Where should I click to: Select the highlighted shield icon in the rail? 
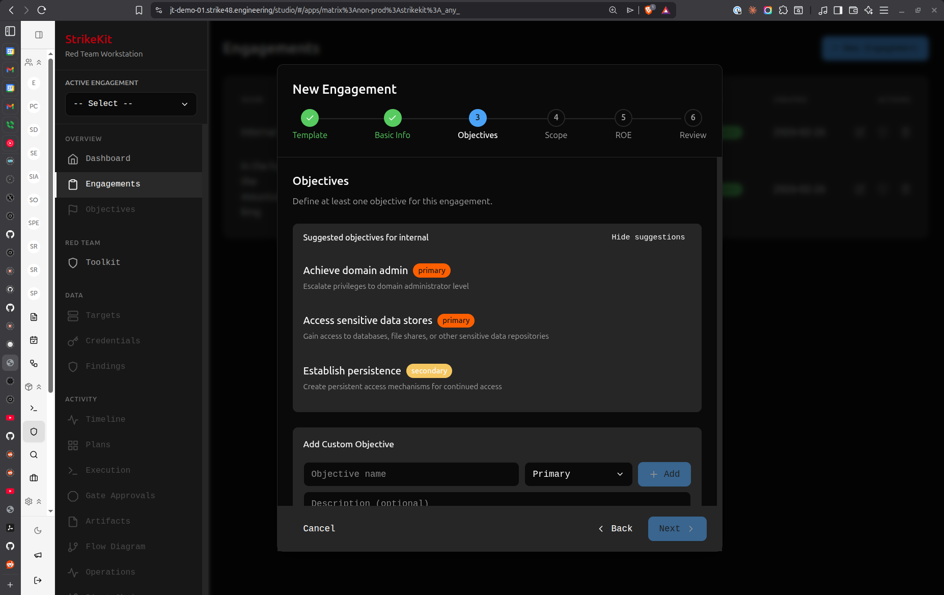[x=34, y=431]
